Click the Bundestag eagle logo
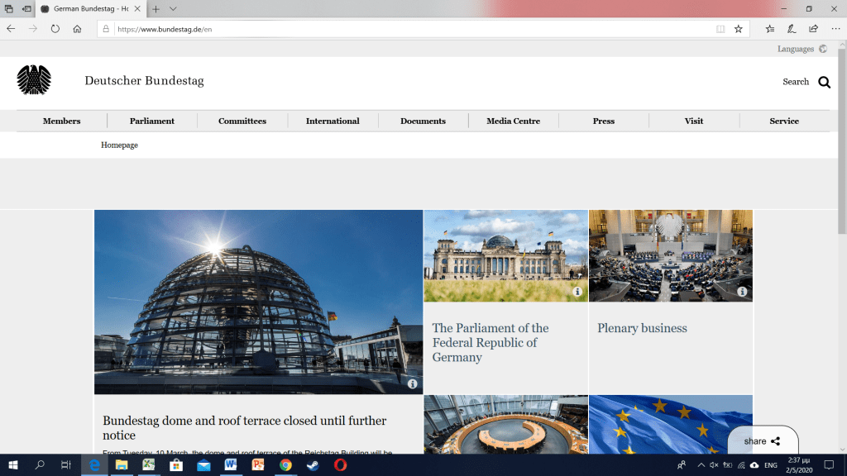 pos(34,80)
